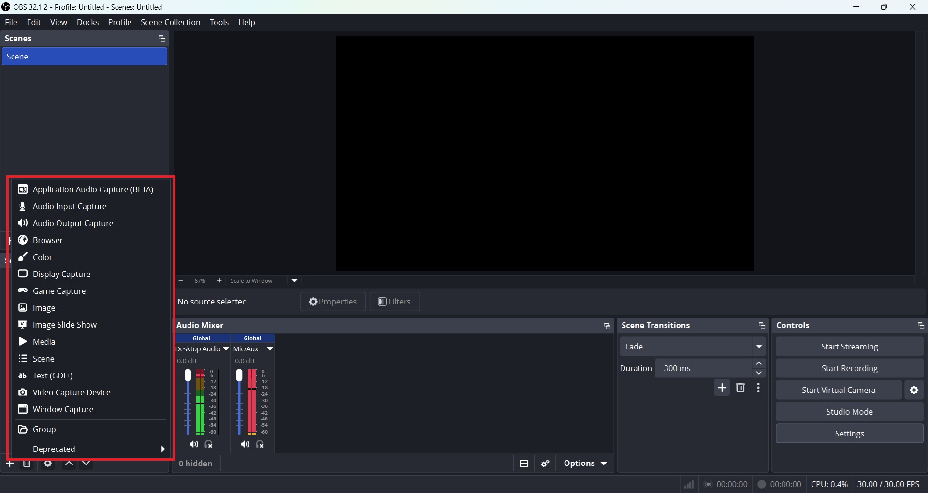Add a new scene transition

pos(722,388)
